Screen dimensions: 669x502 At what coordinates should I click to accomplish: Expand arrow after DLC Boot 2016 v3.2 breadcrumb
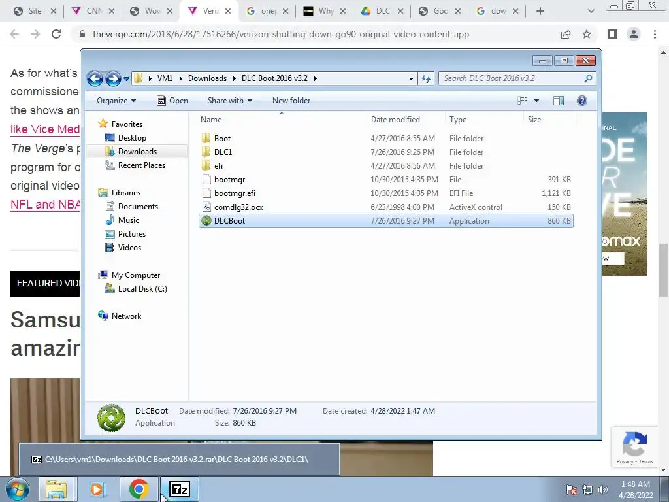(316, 78)
